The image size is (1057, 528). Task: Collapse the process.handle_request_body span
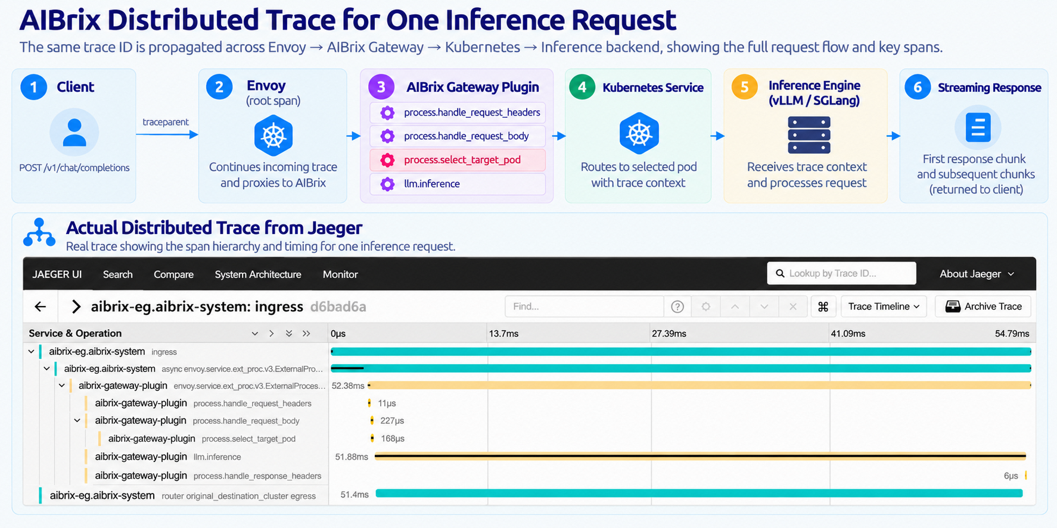pyautogui.click(x=77, y=421)
